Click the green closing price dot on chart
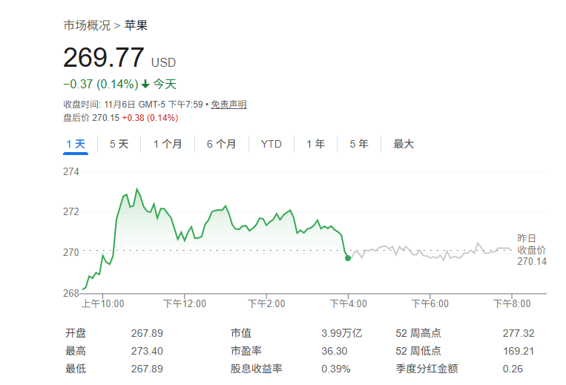This screenshot has height=385, width=566. [x=348, y=258]
